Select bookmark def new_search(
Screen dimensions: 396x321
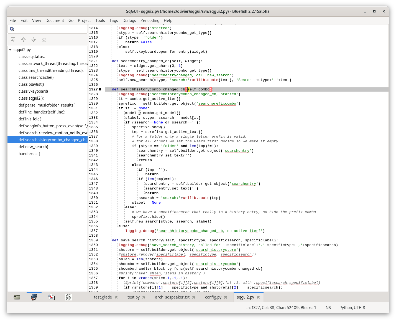(33, 147)
